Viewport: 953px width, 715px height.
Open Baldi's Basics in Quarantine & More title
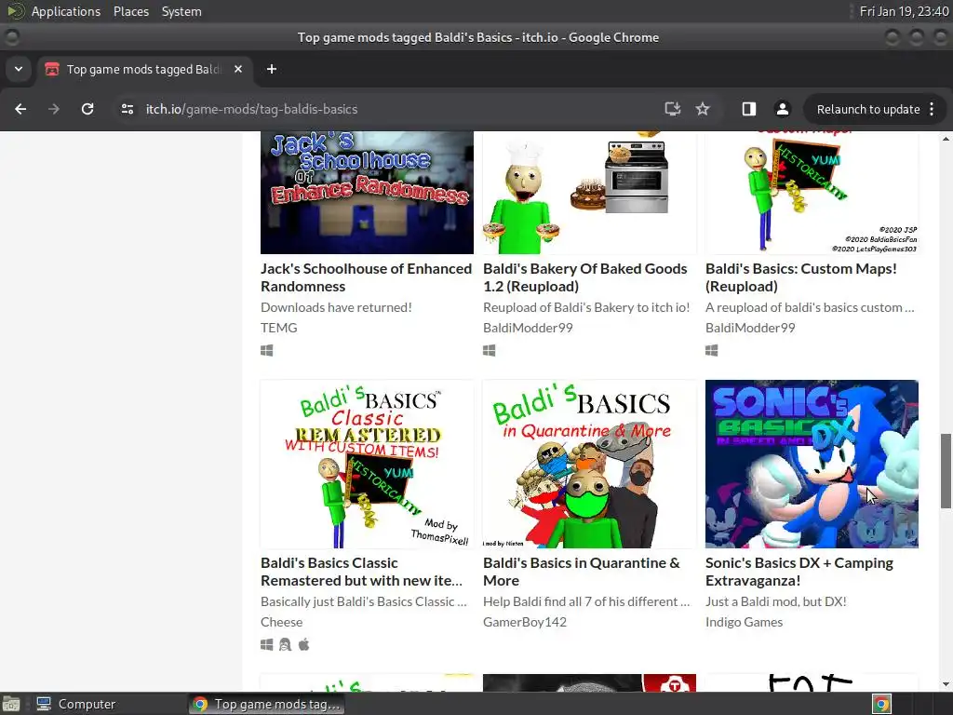click(x=582, y=572)
